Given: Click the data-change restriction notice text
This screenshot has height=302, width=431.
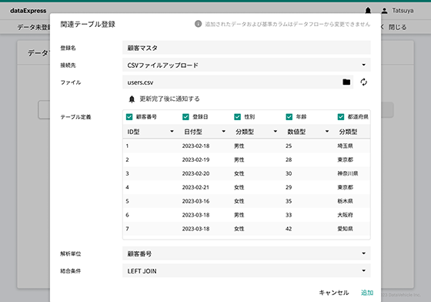Looking at the screenshot, I should (x=288, y=24).
